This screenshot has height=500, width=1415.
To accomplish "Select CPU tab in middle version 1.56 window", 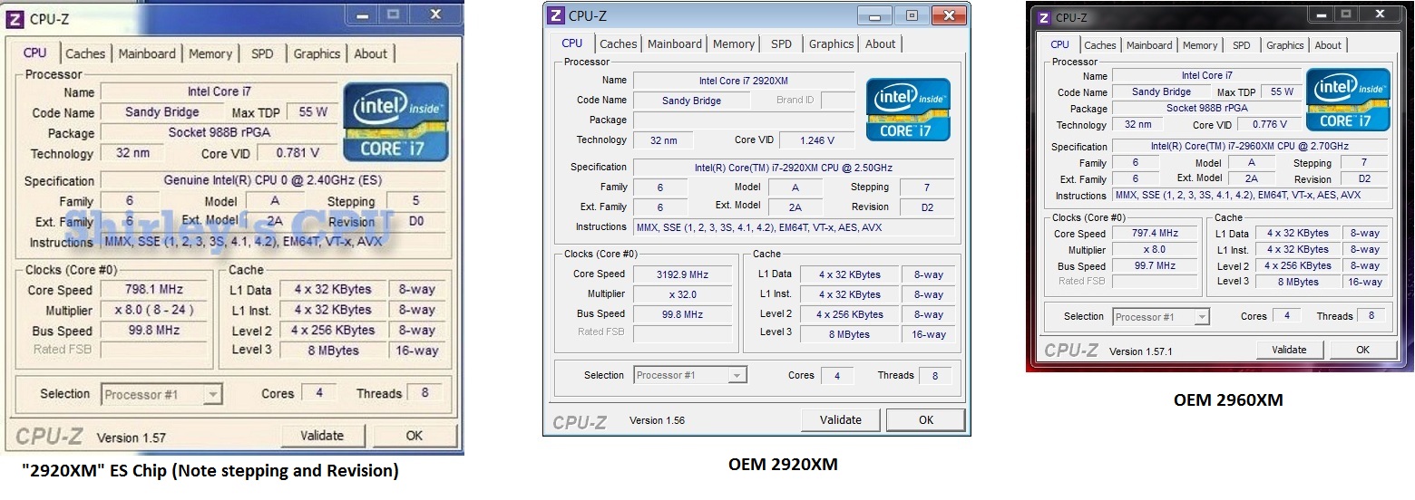I will pos(572,43).
